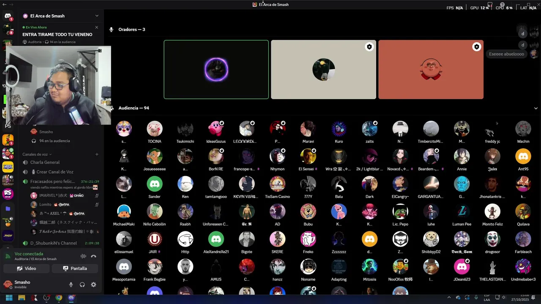Open drogosor audience avatar

(492, 239)
